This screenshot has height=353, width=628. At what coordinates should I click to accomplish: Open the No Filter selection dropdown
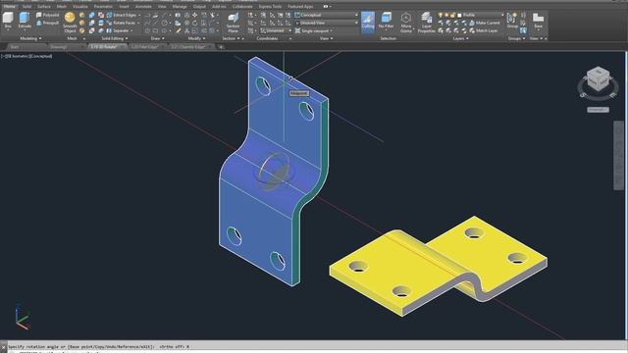pos(386,22)
